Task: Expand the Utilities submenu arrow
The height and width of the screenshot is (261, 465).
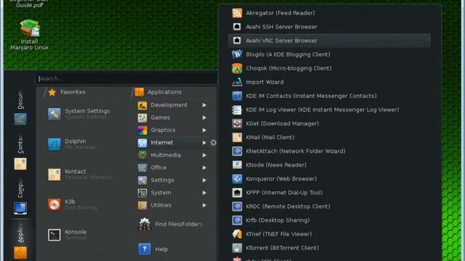Action: (x=204, y=205)
